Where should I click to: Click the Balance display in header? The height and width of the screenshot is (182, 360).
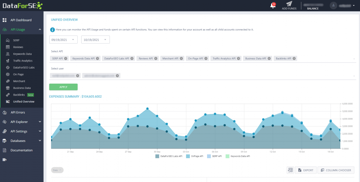click(313, 6)
